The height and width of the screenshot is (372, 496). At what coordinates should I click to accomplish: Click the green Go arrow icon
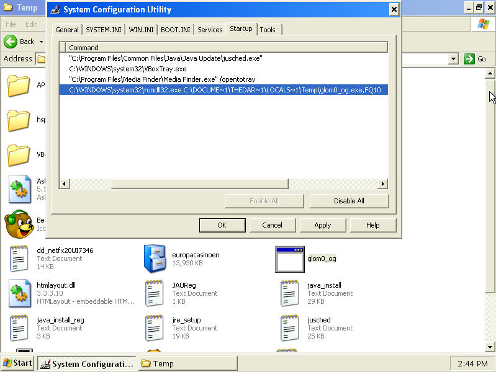coord(469,59)
